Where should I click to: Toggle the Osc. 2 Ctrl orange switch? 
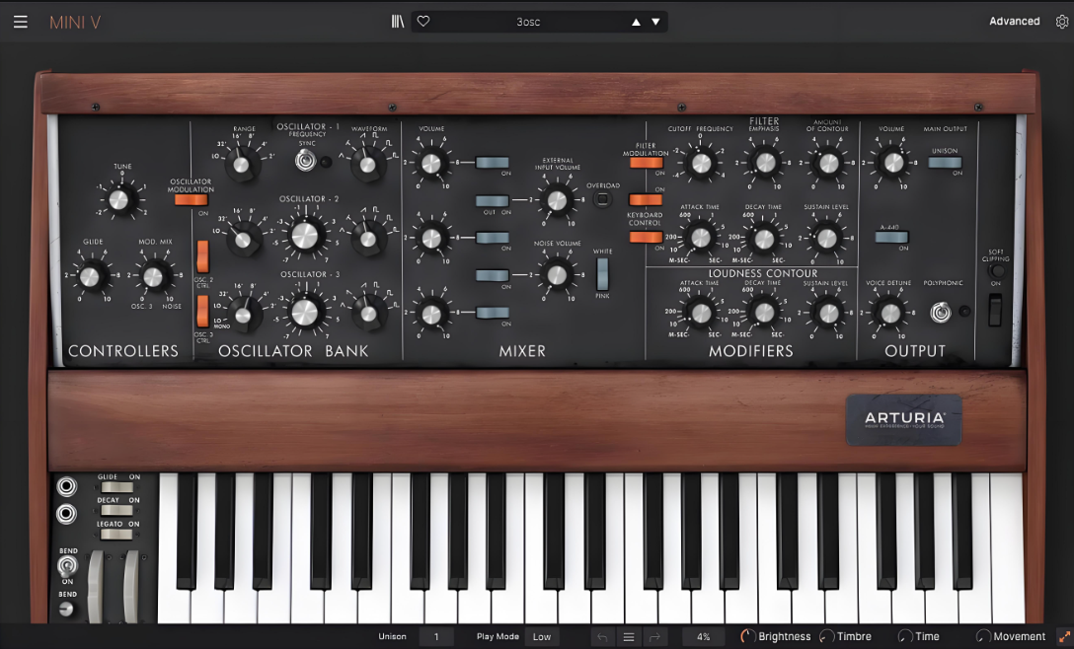[x=202, y=256]
